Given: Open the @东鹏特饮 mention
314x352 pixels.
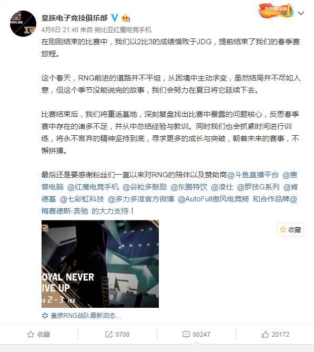Looking at the screenshot, I should click(x=189, y=187).
